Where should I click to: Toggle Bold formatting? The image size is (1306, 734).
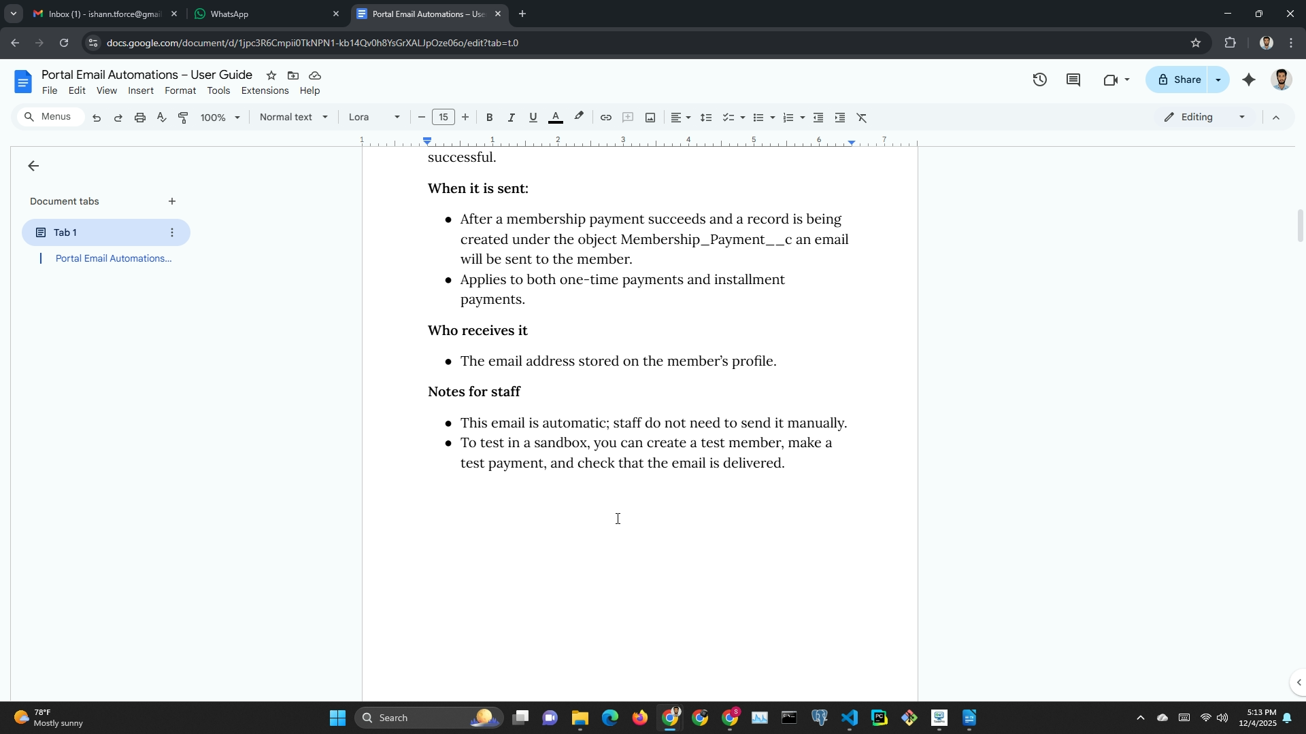(x=489, y=118)
